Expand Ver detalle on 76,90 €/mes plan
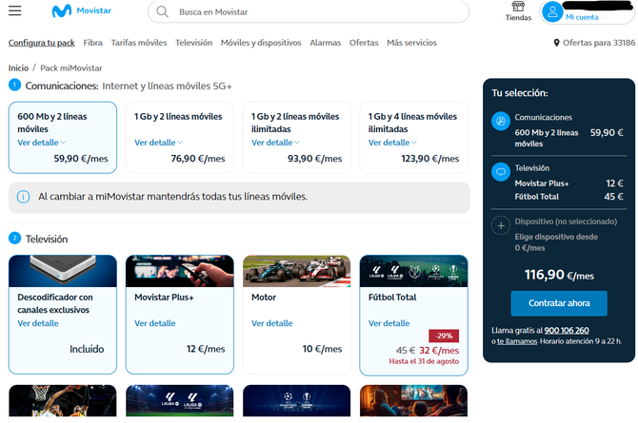638x423 pixels. coord(158,143)
